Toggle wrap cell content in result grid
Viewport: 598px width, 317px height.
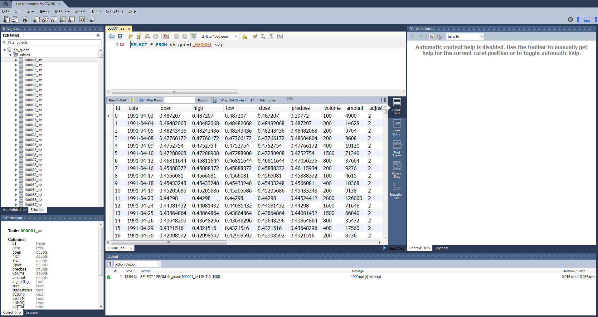pos(252,100)
